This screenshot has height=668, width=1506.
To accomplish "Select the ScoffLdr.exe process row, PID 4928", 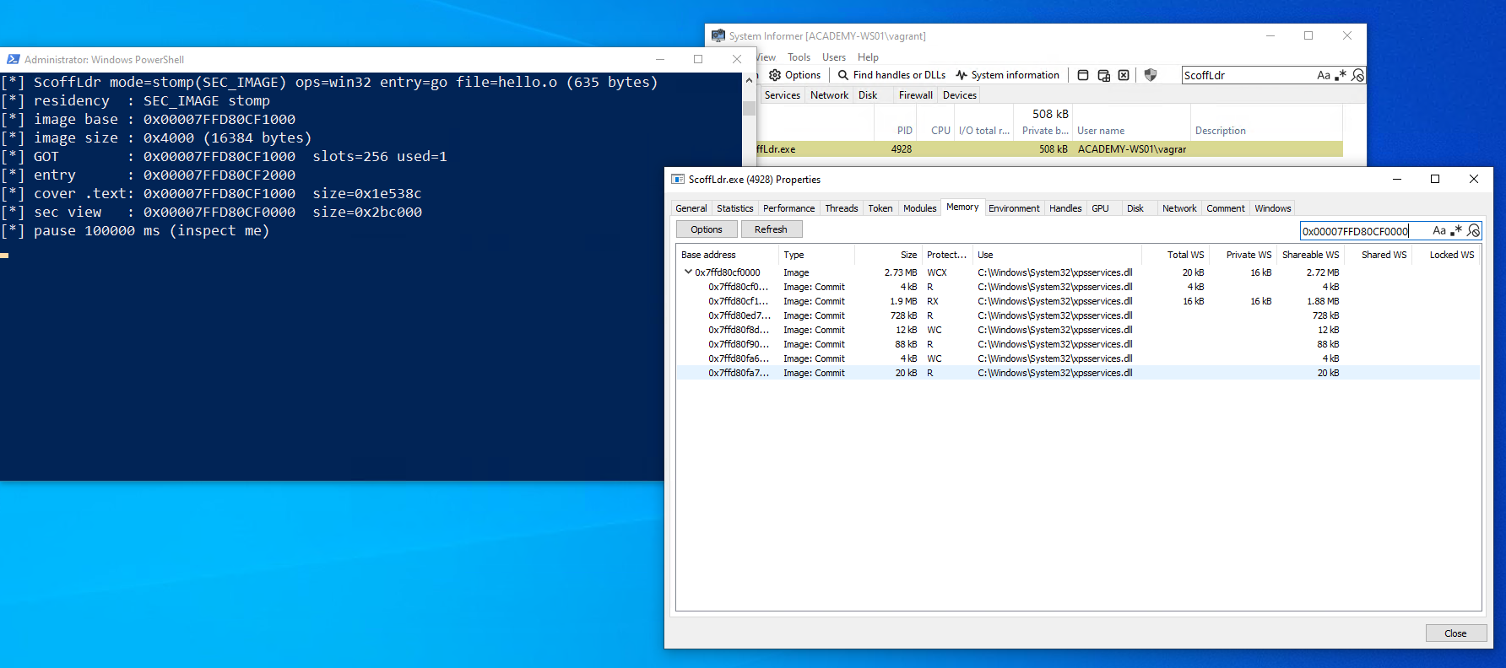I will (x=1049, y=149).
